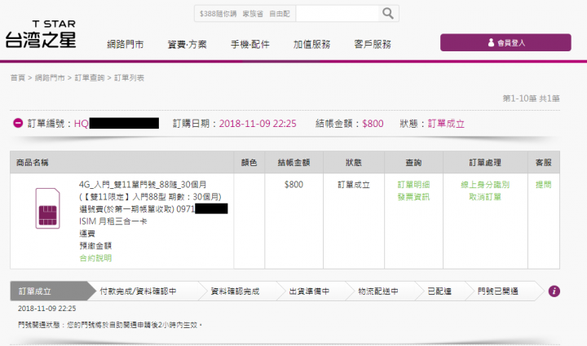Image resolution: width=587 pixels, height=346 pixels.
Task: Click the 訂單列表 breadcrumb text
Action: [129, 77]
